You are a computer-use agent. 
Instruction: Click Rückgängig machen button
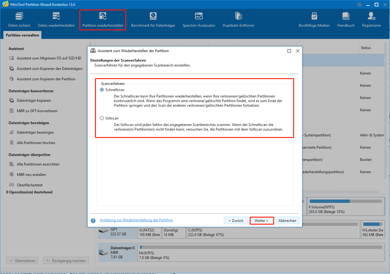click(66, 261)
